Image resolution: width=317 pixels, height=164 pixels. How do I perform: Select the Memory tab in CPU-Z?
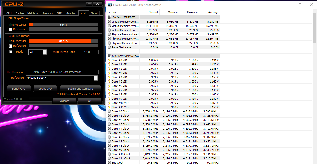click(x=48, y=13)
